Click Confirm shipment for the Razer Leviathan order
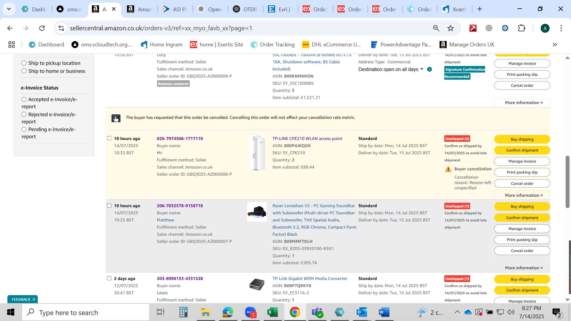The width and height of the screenshot is (571, 321). point(522,218)
